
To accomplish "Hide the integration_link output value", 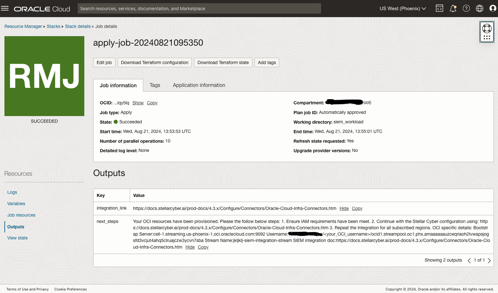I will [344, 208].
